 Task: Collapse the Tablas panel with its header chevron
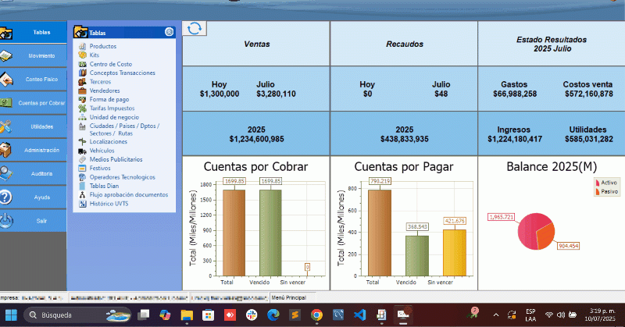coord(169,33)
